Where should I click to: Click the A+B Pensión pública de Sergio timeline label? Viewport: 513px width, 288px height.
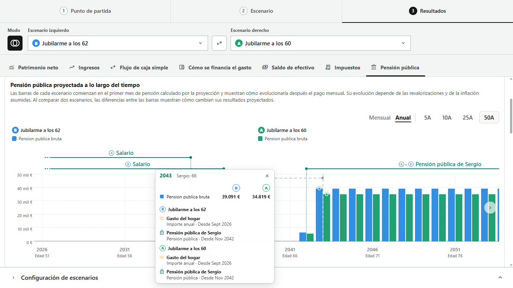(440, 164)
